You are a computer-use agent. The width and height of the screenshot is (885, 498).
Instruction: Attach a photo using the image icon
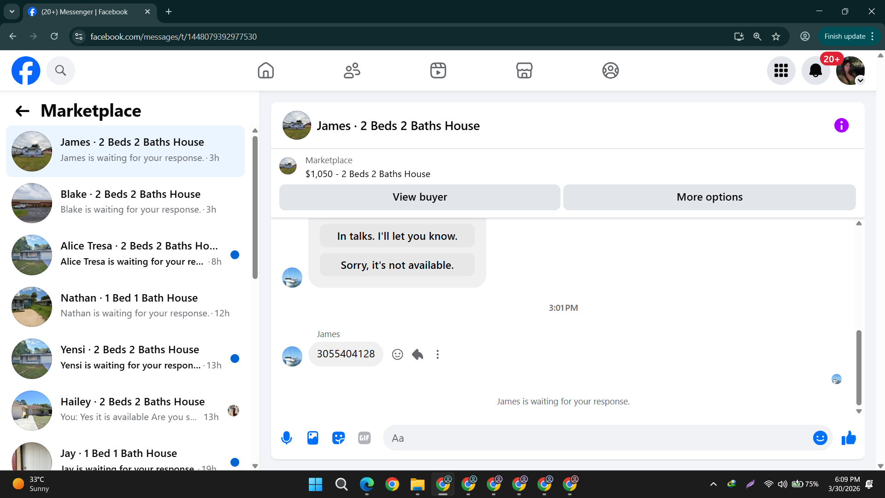coord(313,438)
